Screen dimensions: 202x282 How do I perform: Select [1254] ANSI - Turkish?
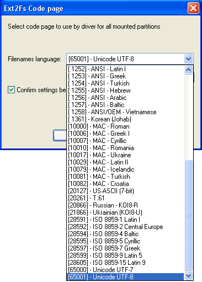[125, 83]
